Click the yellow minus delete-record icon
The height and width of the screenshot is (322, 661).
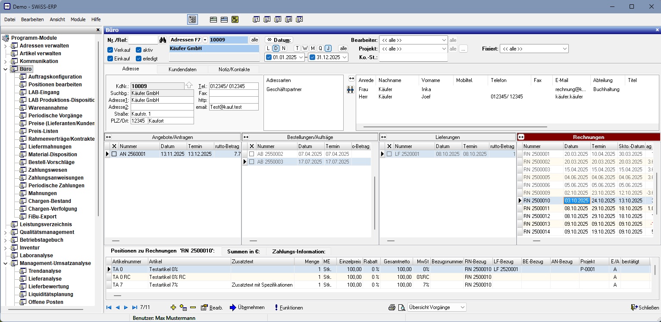(x=193, y=307)
